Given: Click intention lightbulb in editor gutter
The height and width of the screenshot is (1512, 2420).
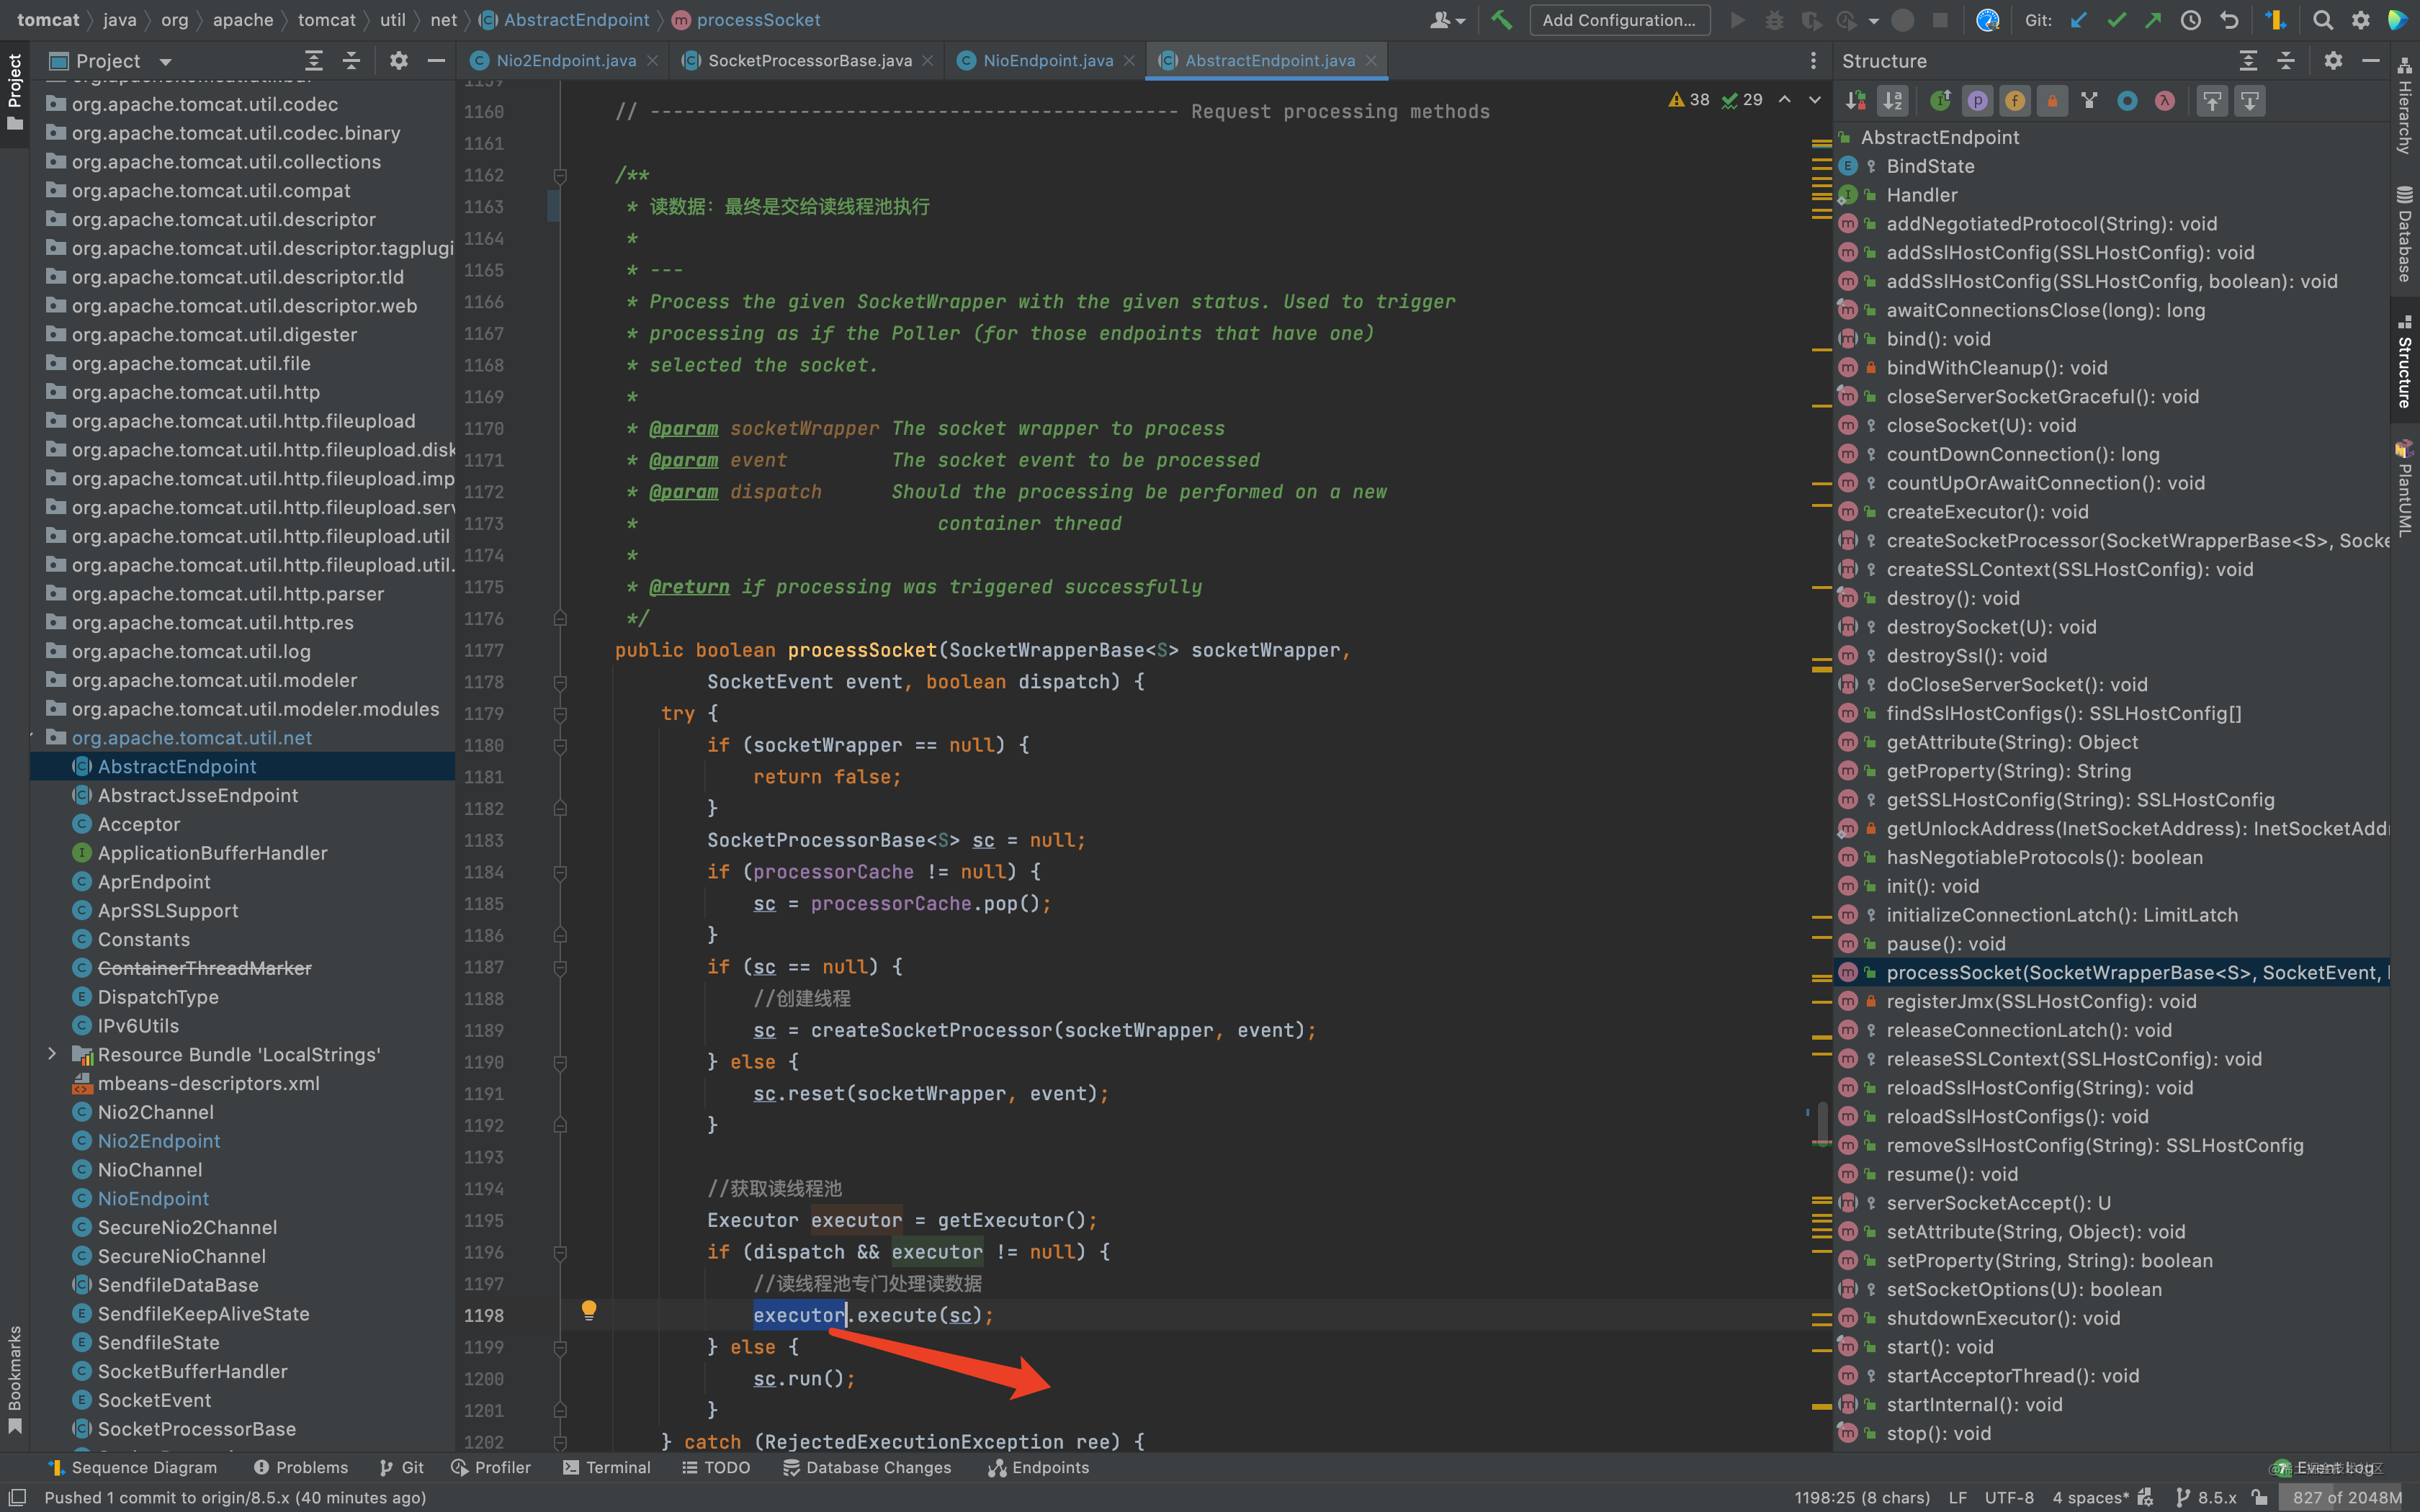Looking at the screenshot, I should pos(589,1309).
